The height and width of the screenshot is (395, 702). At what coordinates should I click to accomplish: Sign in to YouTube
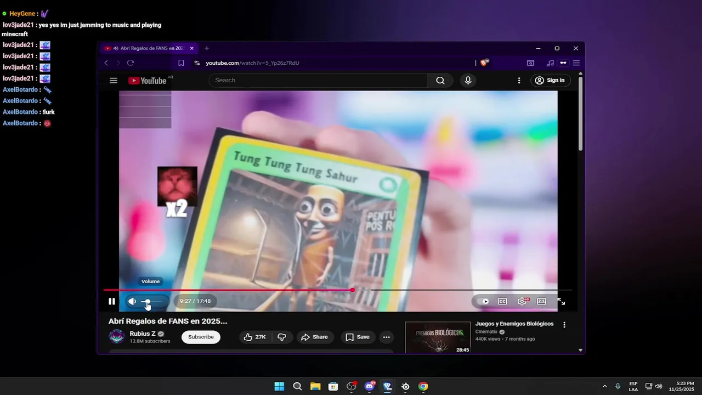click(x=551, y=81)
